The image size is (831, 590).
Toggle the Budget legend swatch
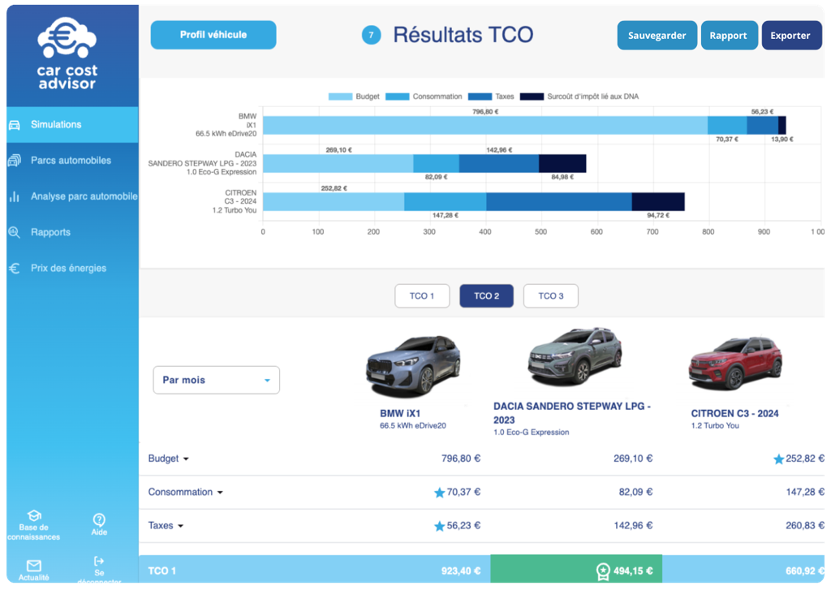340,97
